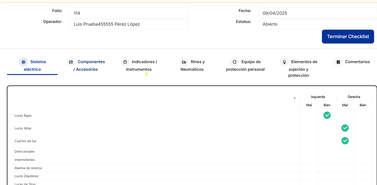This screenshot has width=377, height=185.
Task: Mark Cuartos de luz Izquierda Bien cell
Action: (327, 141)
